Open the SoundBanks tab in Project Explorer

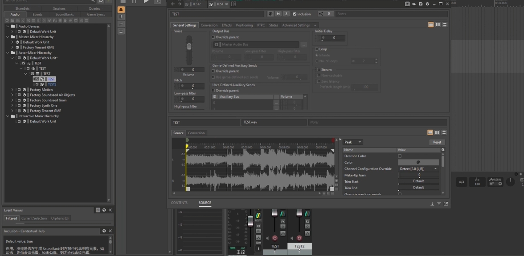click(x=65, y=14)
